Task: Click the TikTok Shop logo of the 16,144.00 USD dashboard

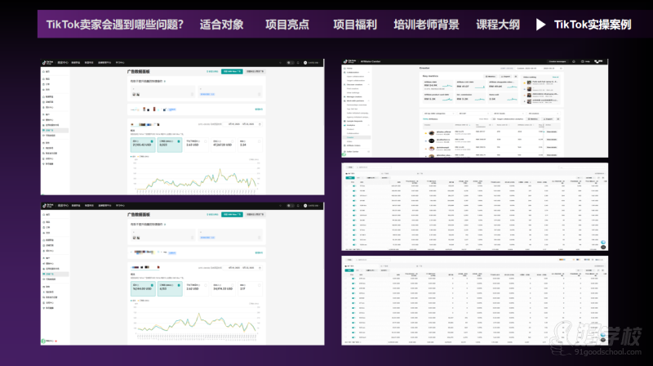Action: tap(47, 206)
